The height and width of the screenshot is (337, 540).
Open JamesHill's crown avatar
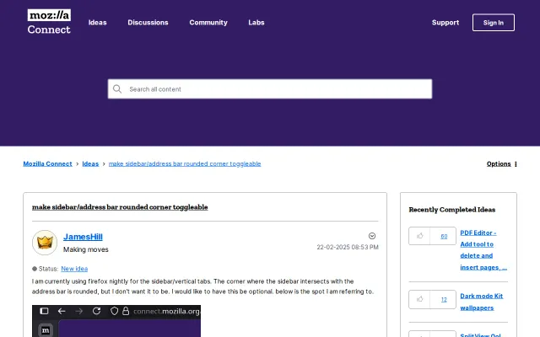pos(45,243)
